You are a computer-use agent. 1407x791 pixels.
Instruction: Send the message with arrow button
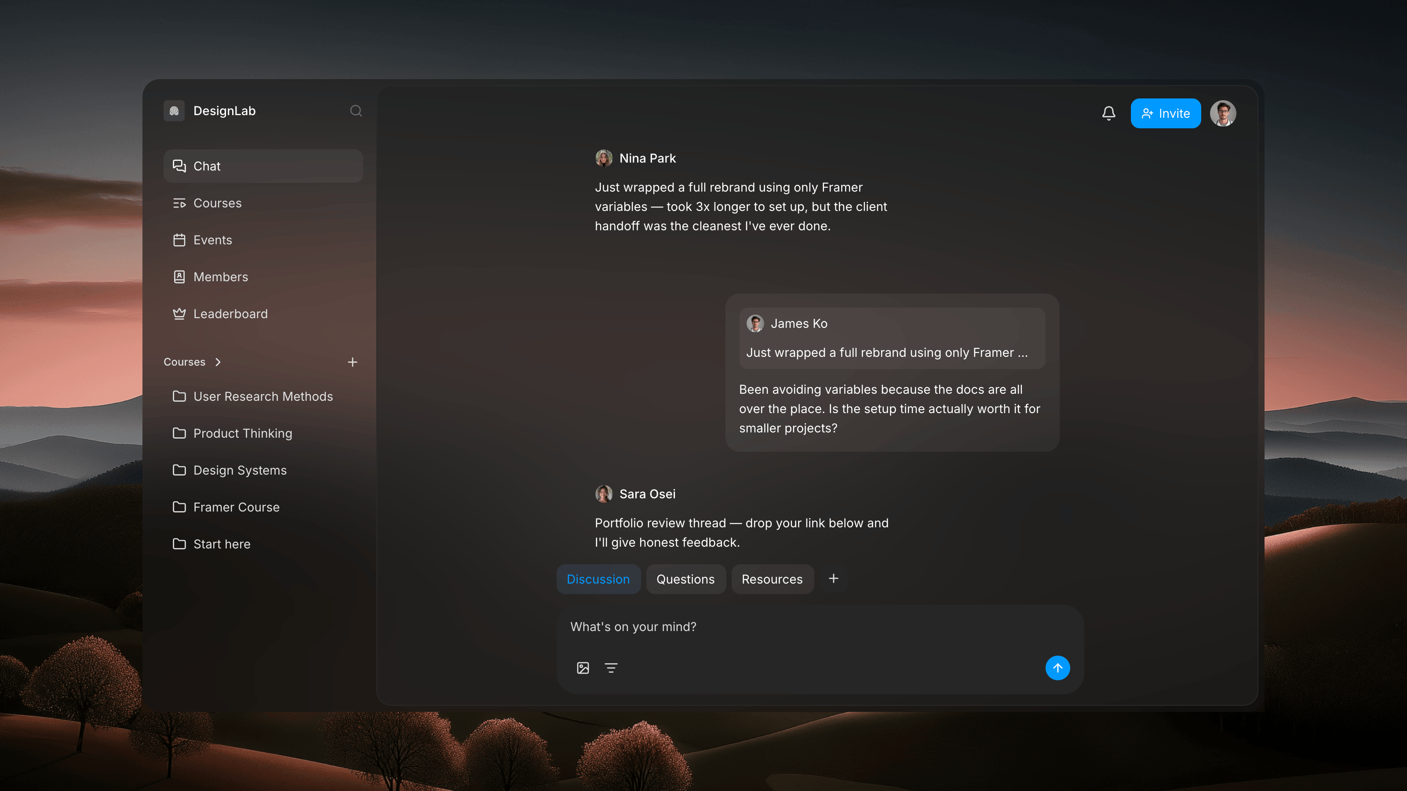1057,668
